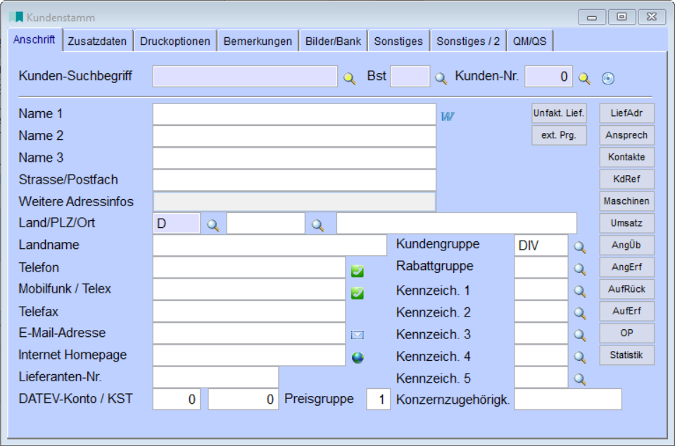Open the globe icon for Internet Homepage
Viewport: 675px width, 446px height.
358,357
